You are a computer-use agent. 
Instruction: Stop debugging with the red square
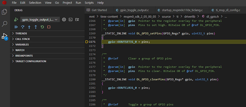point(49,27)
